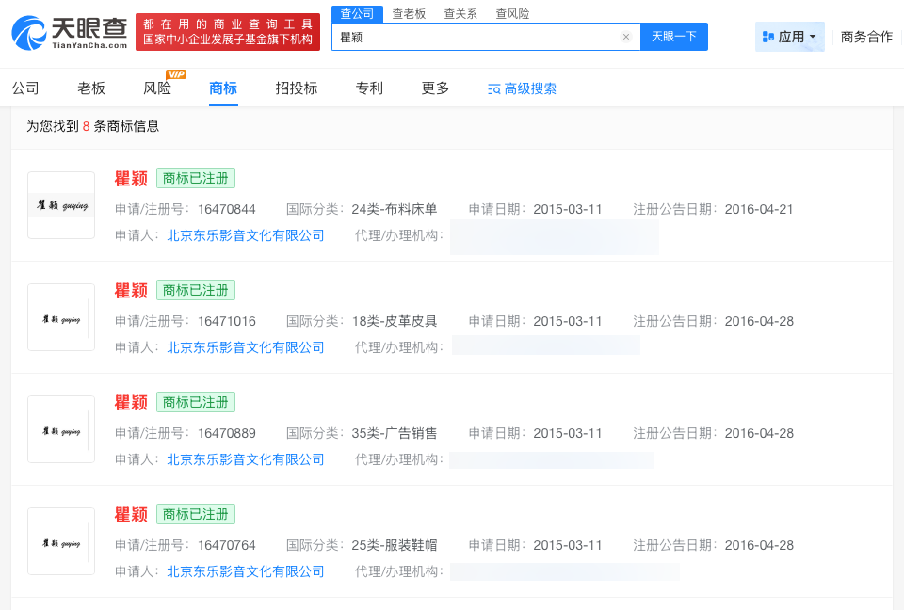Open the 专利 category tab
Image resolution: width=904 pixels, height=610 pixels.
pos(368,88)
